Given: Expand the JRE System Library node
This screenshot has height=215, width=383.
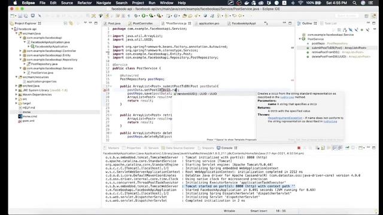Looking at the screenshot, I should point(16,90).
